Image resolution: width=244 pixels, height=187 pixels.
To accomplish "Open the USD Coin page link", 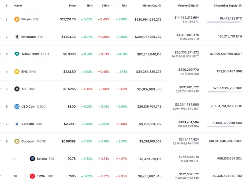I will [33, 107].
